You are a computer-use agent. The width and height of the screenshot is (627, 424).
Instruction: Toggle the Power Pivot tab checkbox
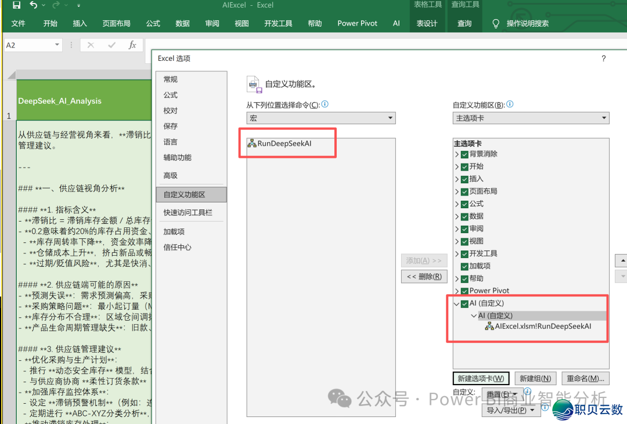464,290
